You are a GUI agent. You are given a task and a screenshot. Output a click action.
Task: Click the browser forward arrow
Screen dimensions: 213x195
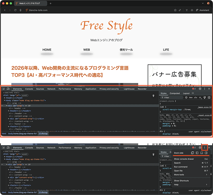point(10,10)
